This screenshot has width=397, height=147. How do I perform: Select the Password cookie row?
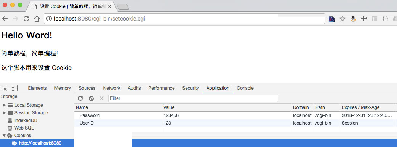coord(235,115)
